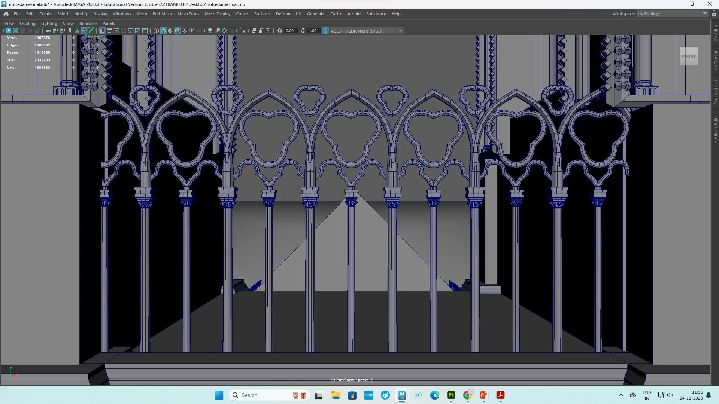Click the taskbar Search field
This screenshot has width=719, height=404.
point(262,395)
